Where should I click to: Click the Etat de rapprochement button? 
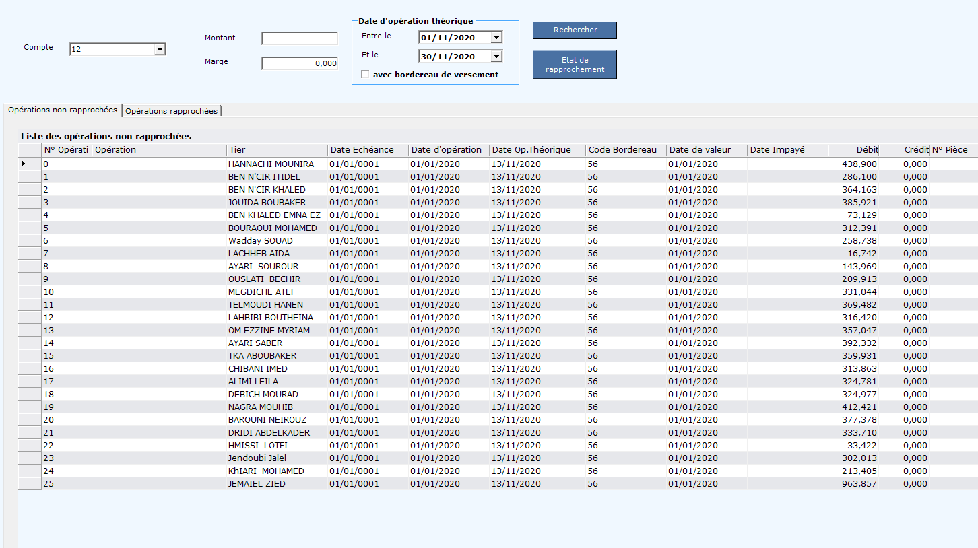coord(575,65)
